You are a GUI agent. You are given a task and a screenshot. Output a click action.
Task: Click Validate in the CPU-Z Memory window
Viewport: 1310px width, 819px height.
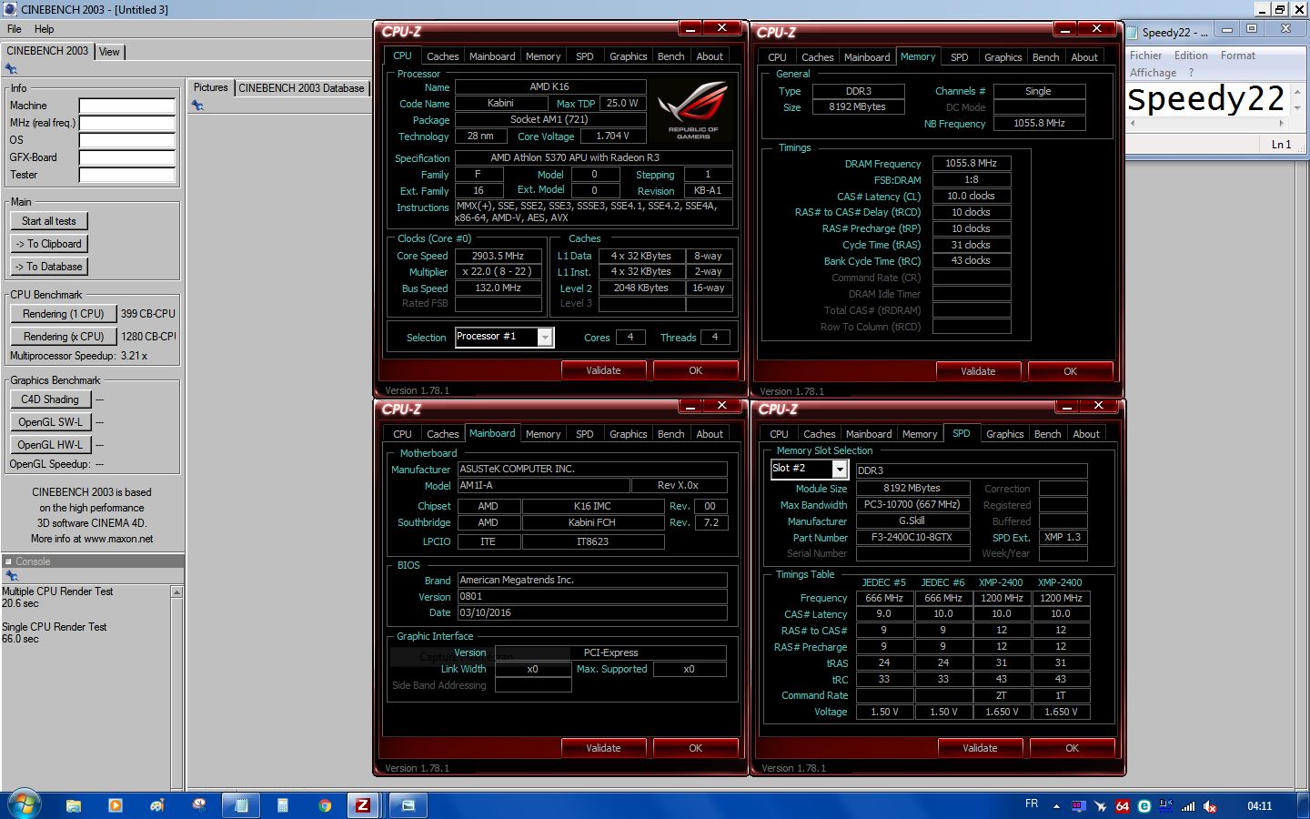point(978,371)
